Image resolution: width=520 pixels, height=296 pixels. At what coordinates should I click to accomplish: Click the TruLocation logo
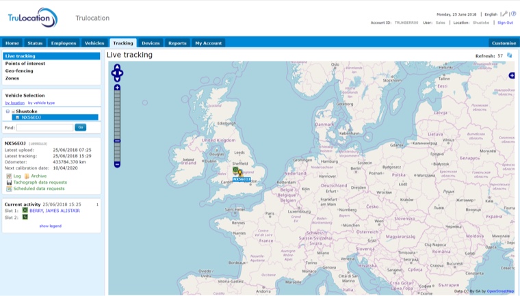click(x=33, y=18)
